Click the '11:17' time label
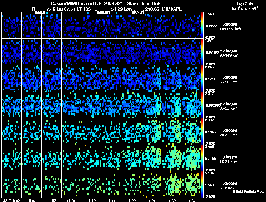The image size is (266, 202). 111,200
